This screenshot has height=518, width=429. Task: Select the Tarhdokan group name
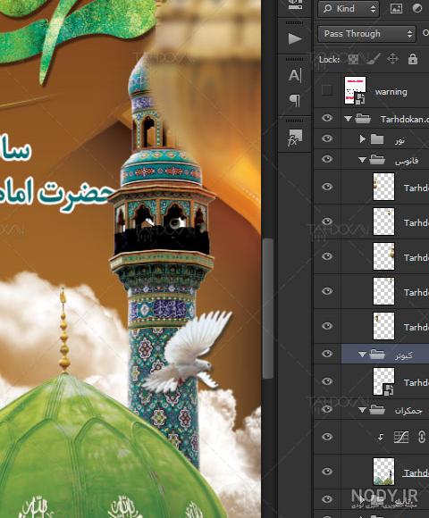(x=404, y=119)
